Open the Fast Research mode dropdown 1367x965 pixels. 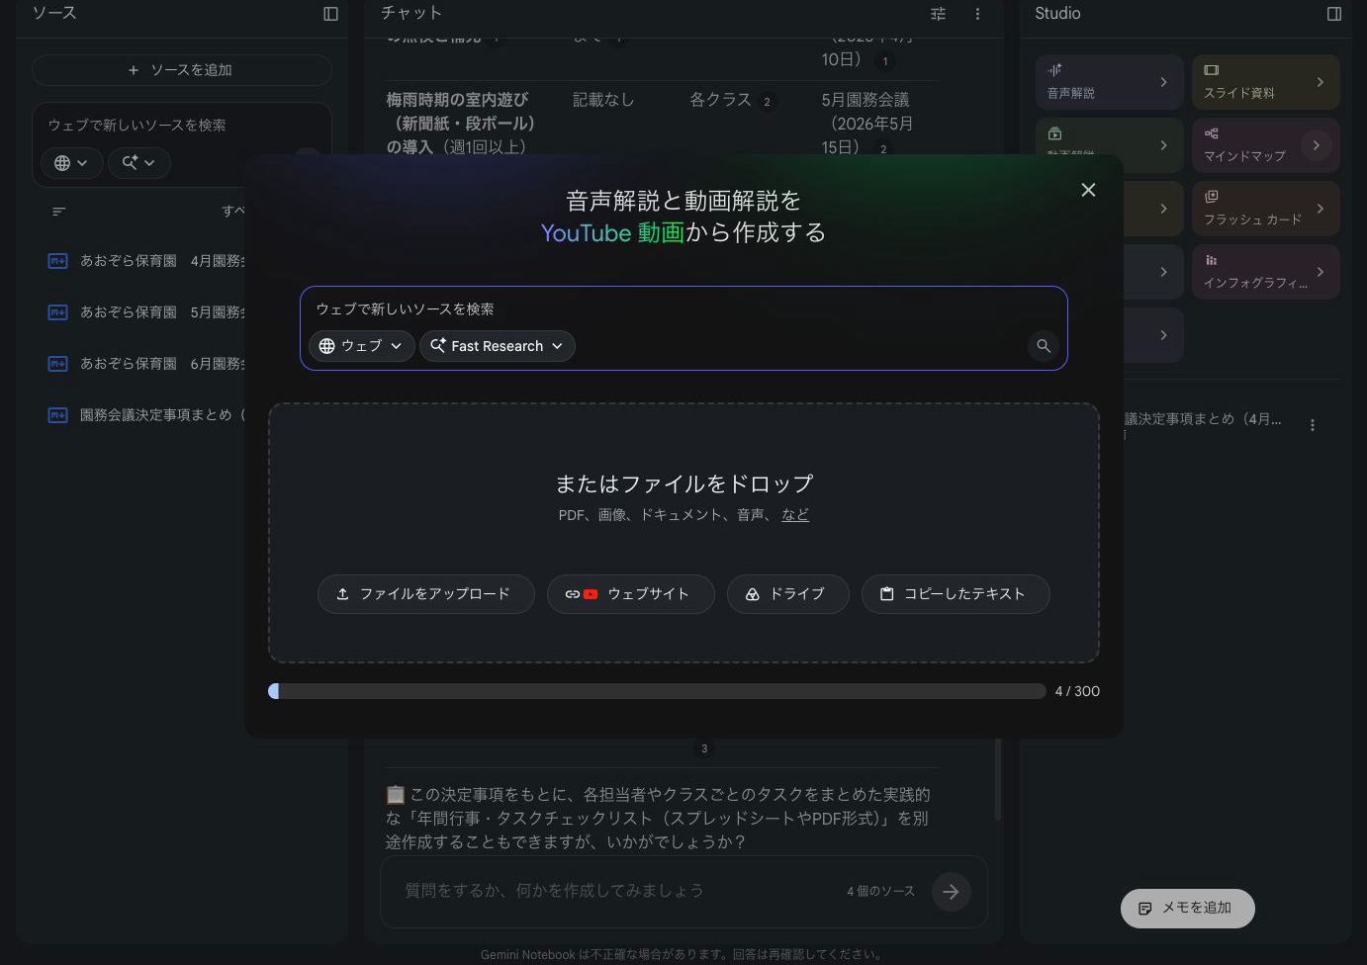click(498, 346)
